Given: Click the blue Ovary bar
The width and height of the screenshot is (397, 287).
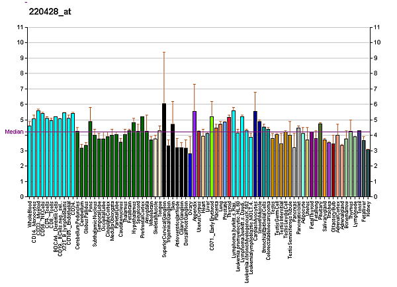Looking at the screenshot, I should click(x=190, y=175).
